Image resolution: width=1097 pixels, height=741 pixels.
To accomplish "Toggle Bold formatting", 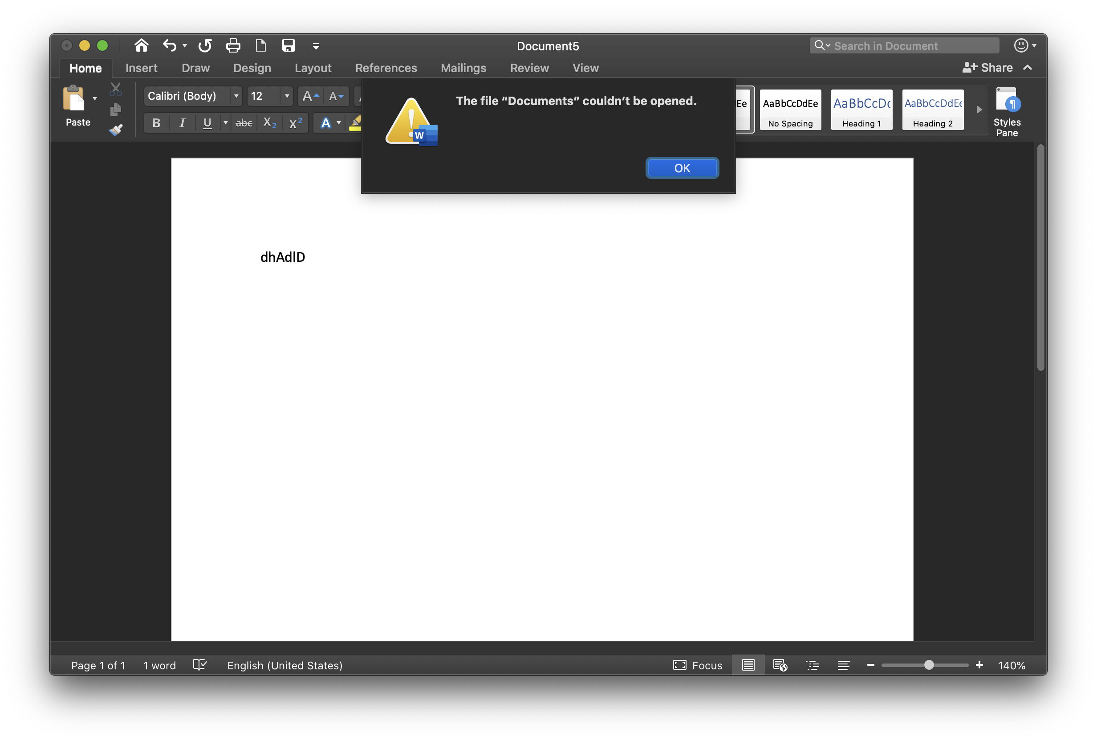I will (x=156, y=123).
